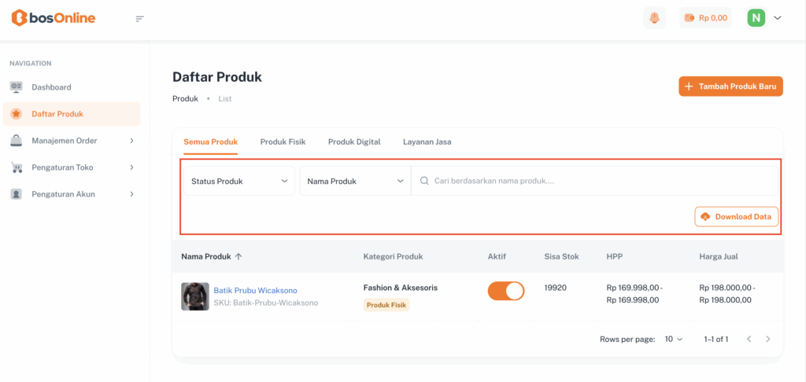Click the bosOnline logo

[x=54, y=18]
